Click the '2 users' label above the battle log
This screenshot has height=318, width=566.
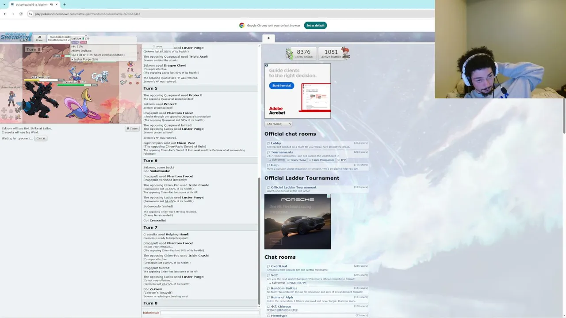click(x=158, y=46)
